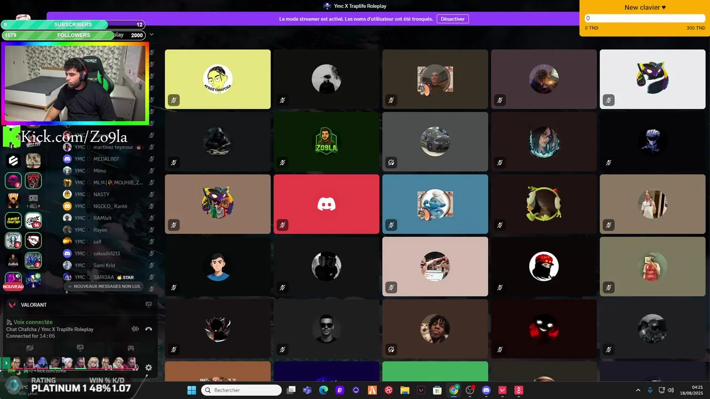Click the blue smurf avatar participant tile
This screenshot has height=399, width=710.
click(x=435, y=204)
